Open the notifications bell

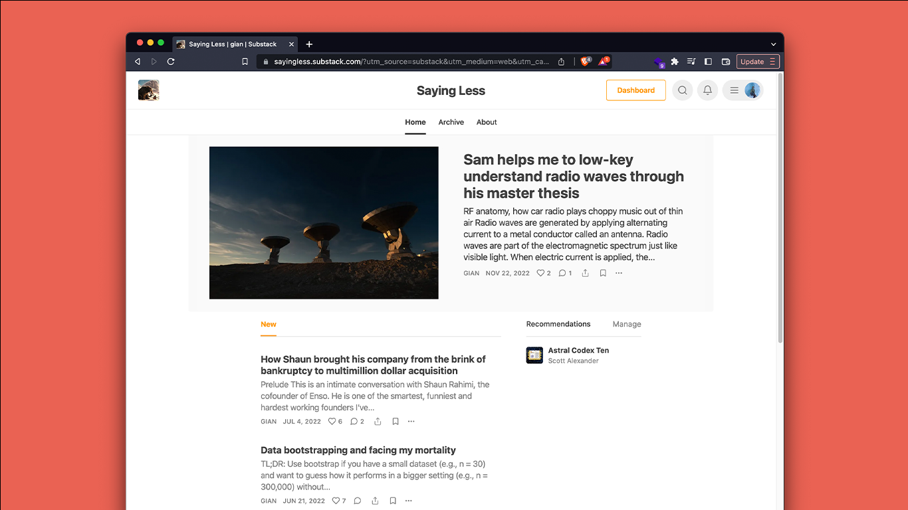[x=708, y=90]
